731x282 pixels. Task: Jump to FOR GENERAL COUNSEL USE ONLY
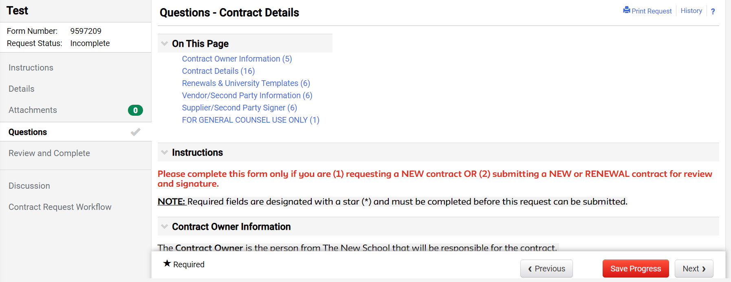click(251, 120)
